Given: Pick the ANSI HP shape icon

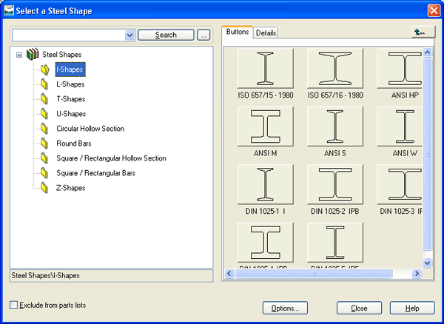Looking at the screenshot, I should 403,70.
